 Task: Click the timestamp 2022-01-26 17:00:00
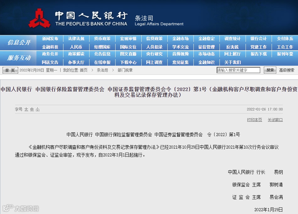click(265, 109)
